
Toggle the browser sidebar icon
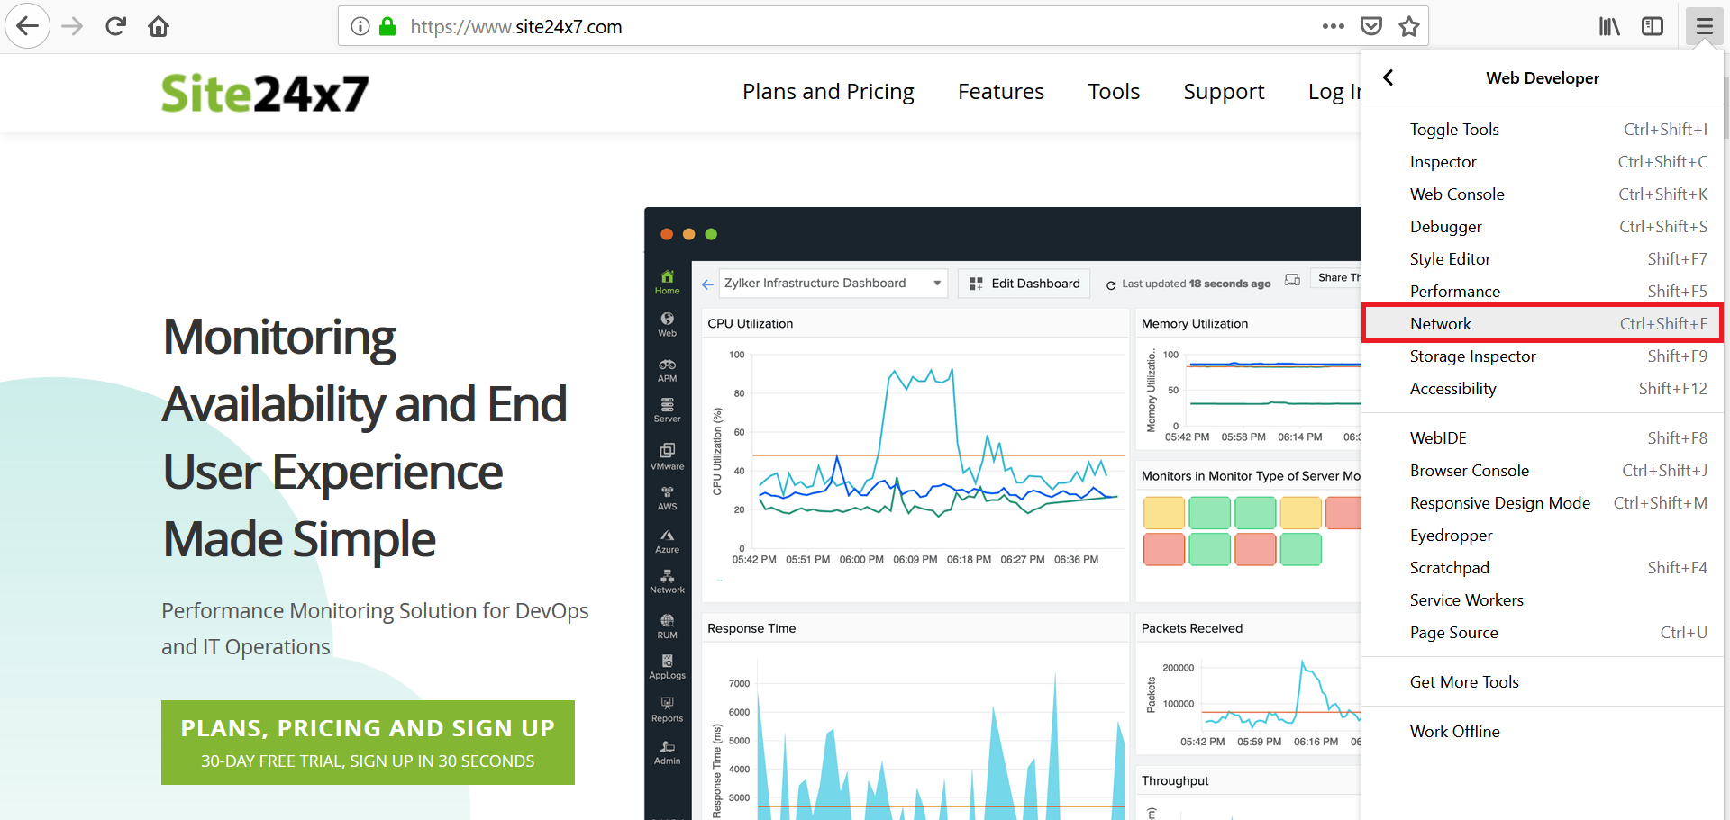(x=1653, y=26)
